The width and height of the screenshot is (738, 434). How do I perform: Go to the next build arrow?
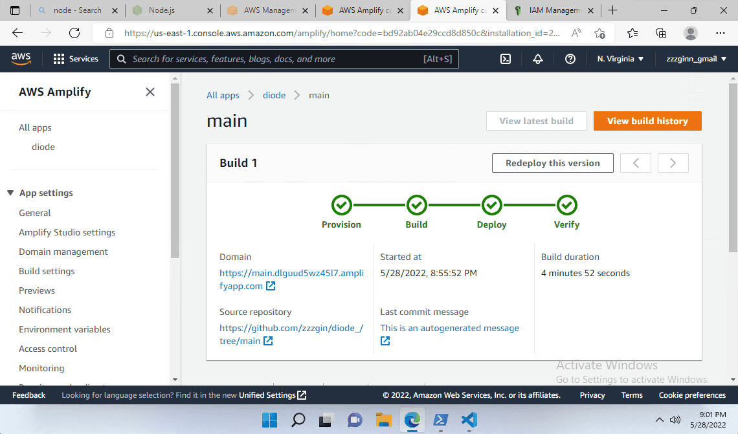click(673, 163)
